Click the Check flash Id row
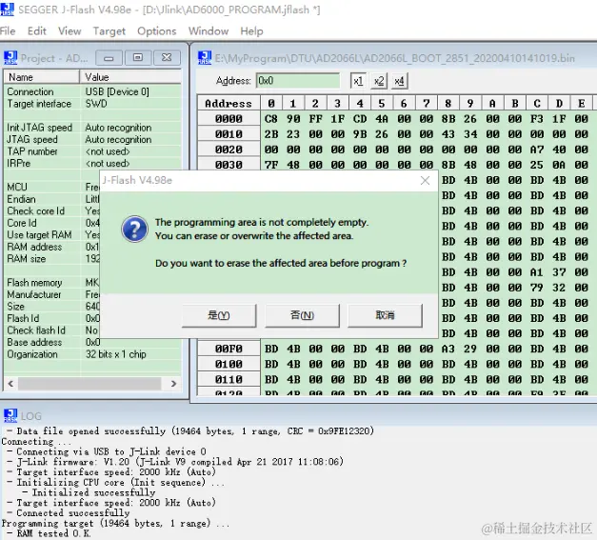Screen dimensions: 597x540 point(51,330)
